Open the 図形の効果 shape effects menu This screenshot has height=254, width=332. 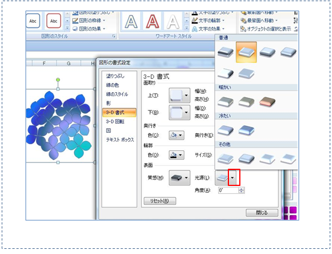tap(89, 29)
